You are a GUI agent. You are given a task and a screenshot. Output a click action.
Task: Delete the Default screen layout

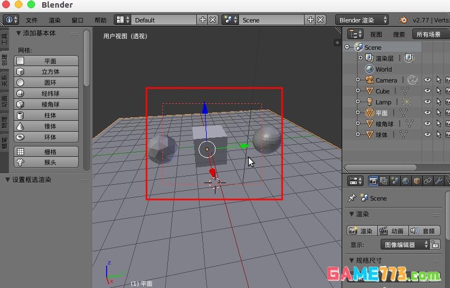coord(213,20)
